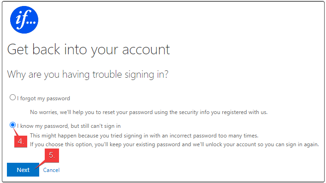The image size is (326, 183).
Task: Click the 'This might happen because' explanation line
Action: (x=144, y=136)
